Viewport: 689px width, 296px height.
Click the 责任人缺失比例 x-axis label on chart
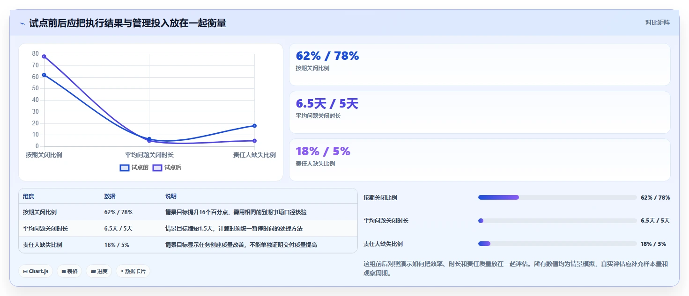click(x=254, y=155)
